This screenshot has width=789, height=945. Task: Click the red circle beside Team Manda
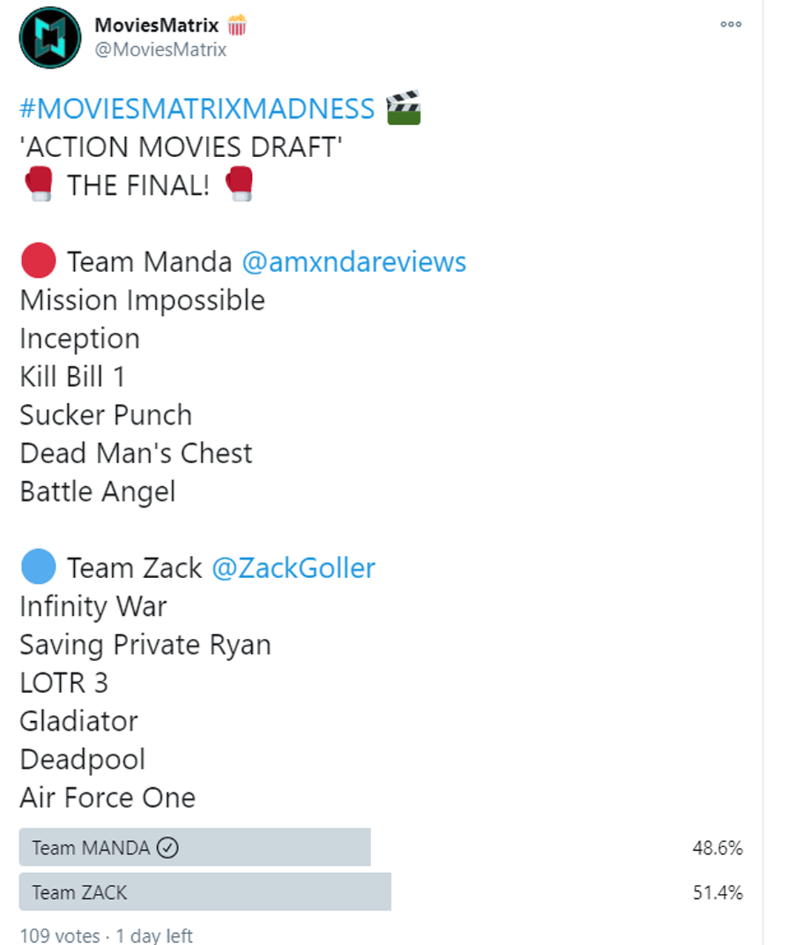click(39, 261)
